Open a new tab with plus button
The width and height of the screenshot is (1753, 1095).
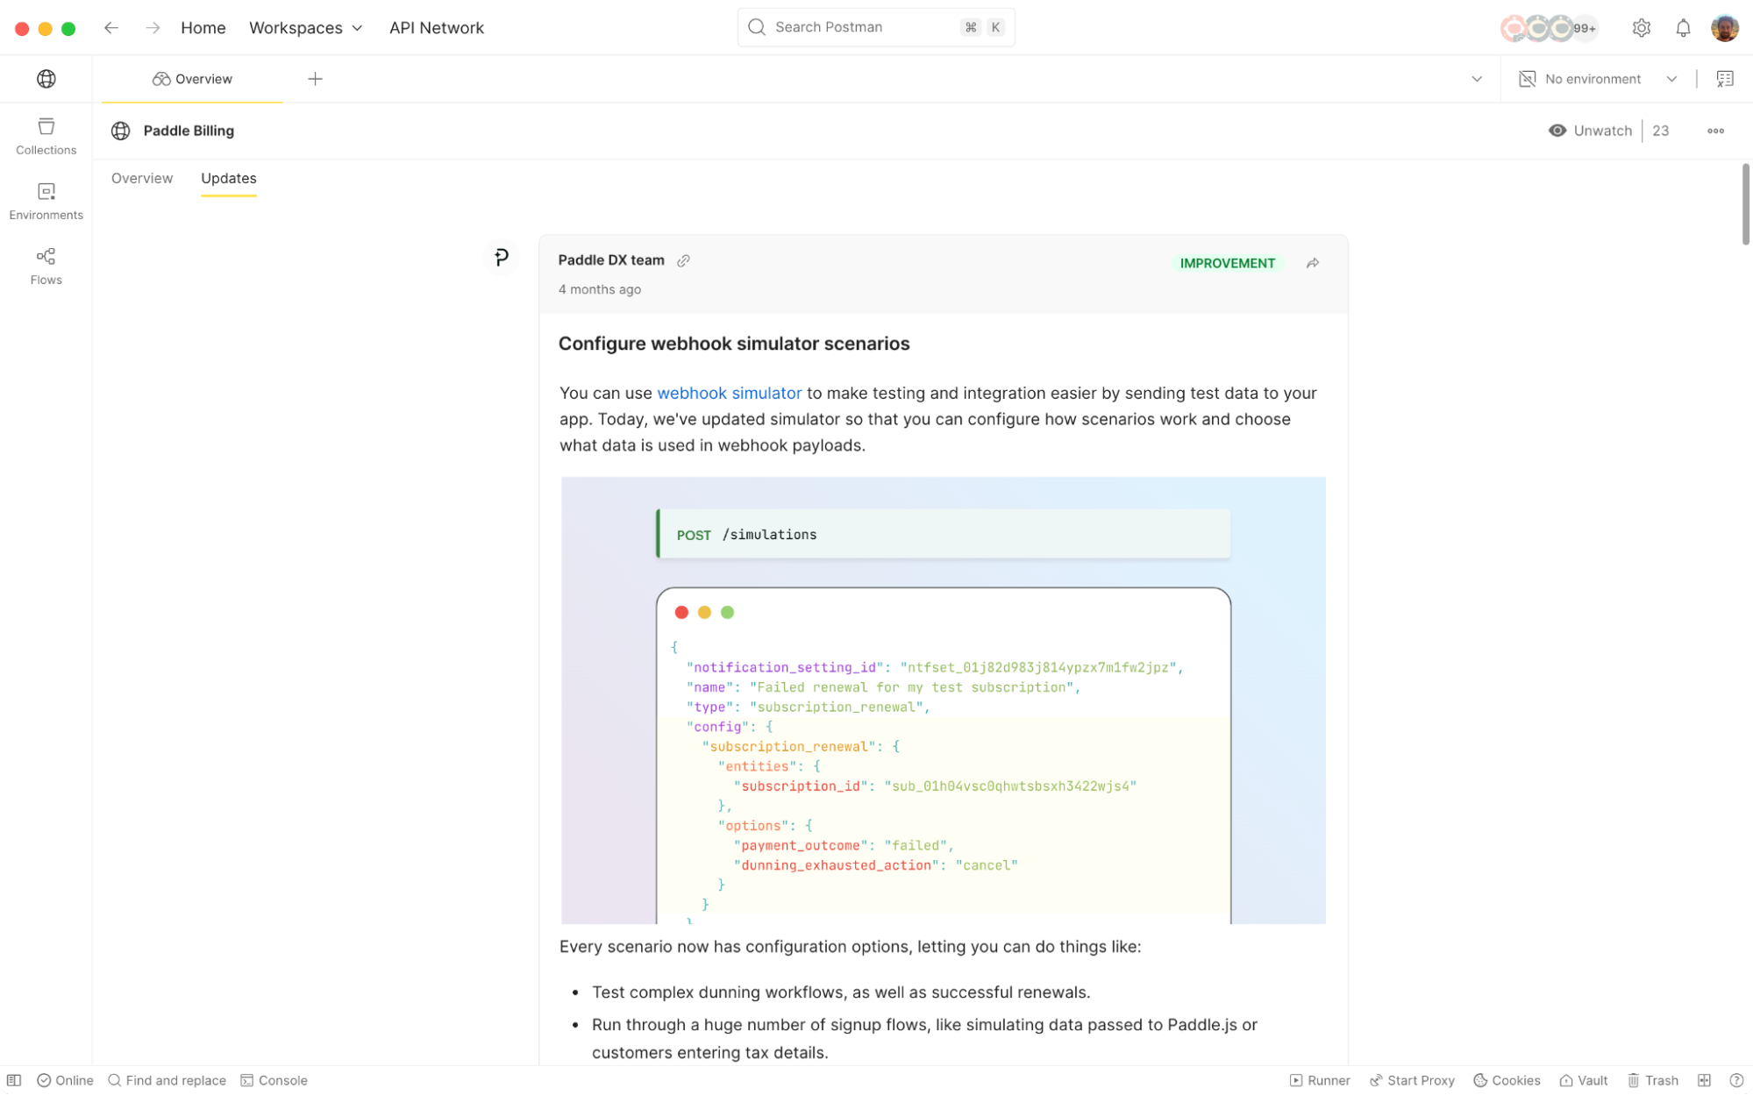point(315,79)
